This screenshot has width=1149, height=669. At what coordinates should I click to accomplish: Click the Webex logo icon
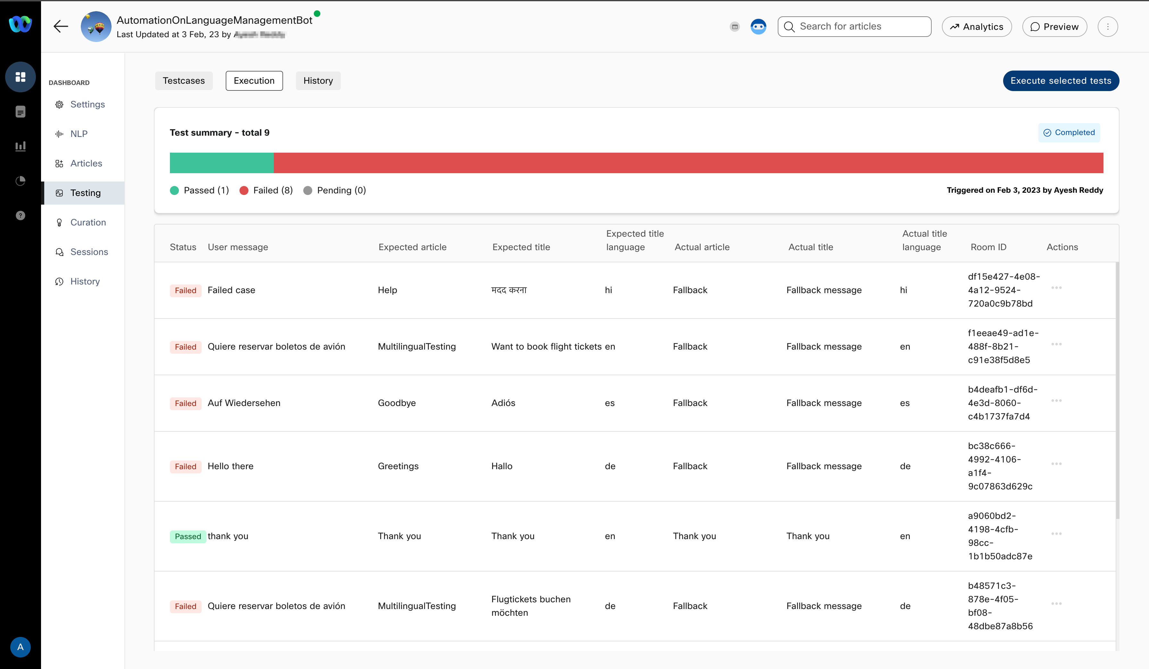click(x=21, y=24)
